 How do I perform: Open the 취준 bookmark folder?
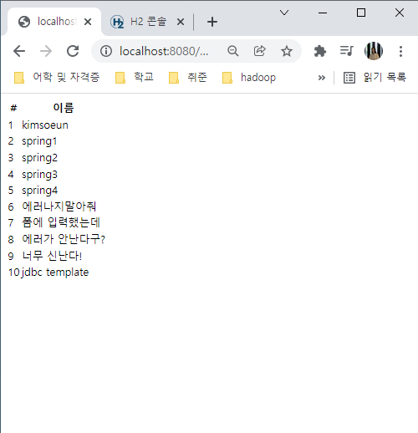point(188,77)
